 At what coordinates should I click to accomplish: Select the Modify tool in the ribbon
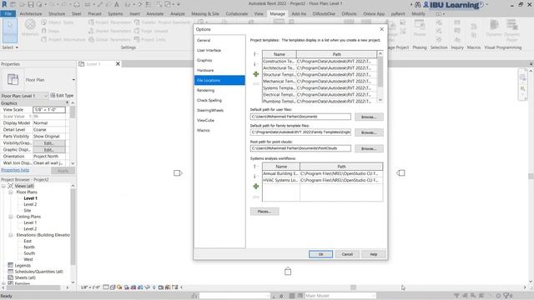pyautogui.click(x=10, y=30)
